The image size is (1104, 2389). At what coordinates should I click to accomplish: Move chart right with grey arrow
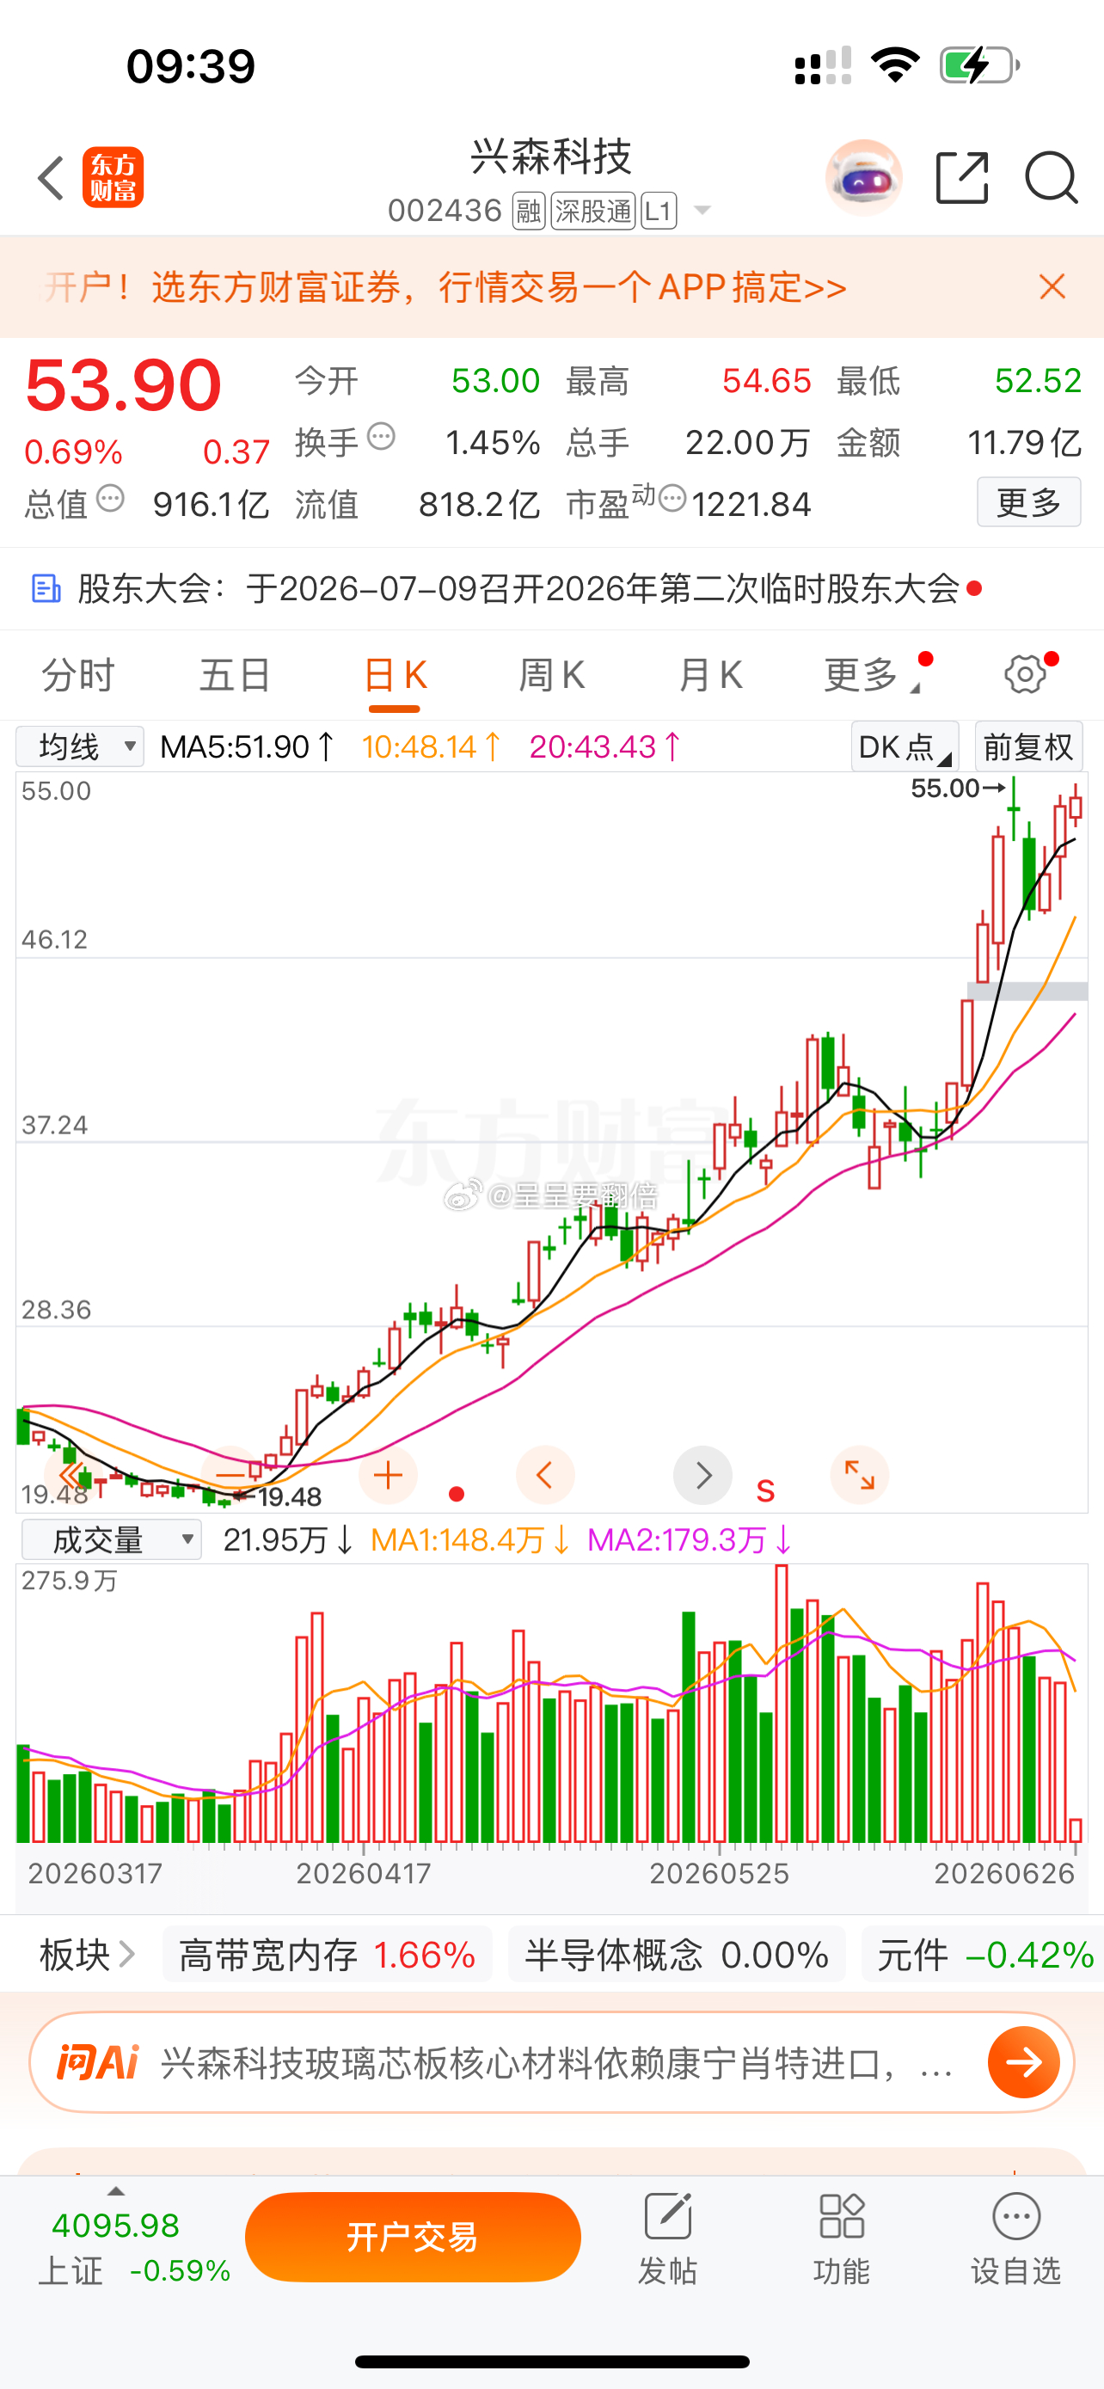(x=702, y=1475)
